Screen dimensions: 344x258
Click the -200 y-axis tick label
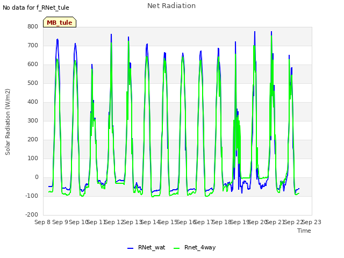(x=32, y=215)
